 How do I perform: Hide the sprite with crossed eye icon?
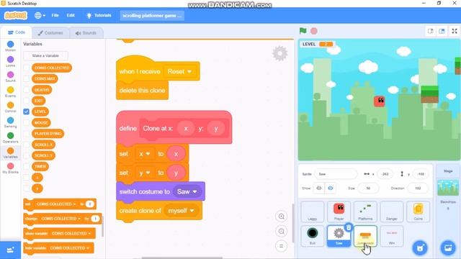pos(331,188)
